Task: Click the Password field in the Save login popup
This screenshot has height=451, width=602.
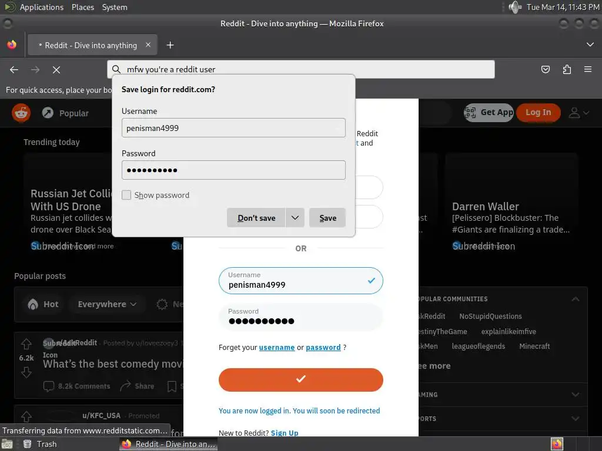Action: pyautogui.click(x=233, y=170)
